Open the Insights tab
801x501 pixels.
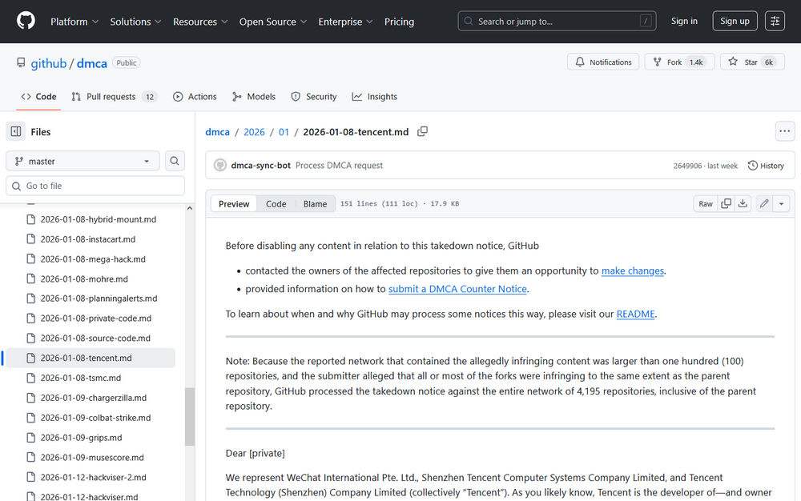point(374,96)
